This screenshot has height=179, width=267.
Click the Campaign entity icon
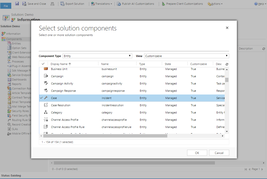coord(46,76)
